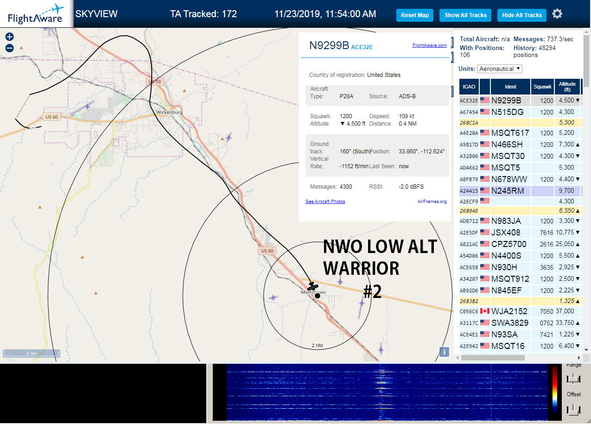Click the vertical scrollbar of the aircraft list
The image size is (591, 424).
click(587, 60)
